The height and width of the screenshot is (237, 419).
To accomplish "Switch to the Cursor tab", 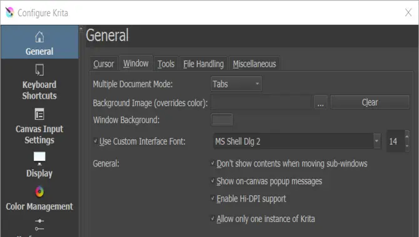I will [103, 64].
